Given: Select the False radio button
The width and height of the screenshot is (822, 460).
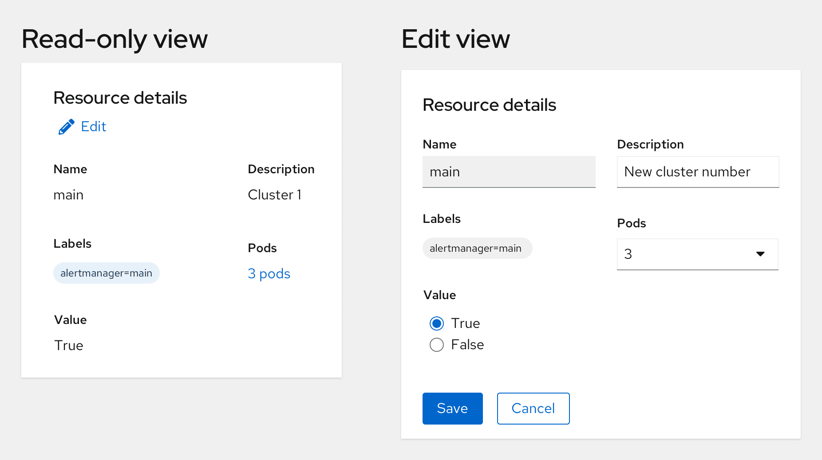Looking at the screenshot, I should coord(437,345).
